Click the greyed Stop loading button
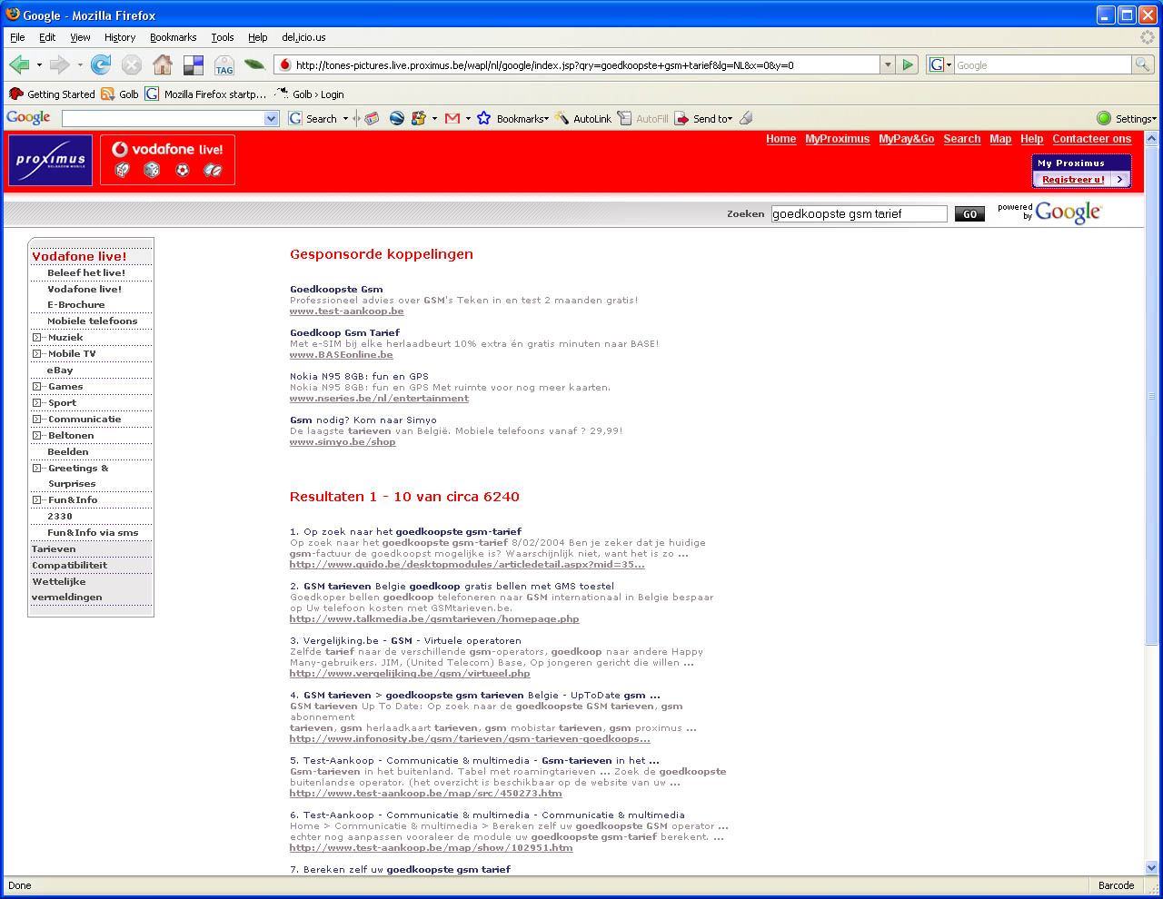Viewport: 1163px width, 899px height. pyautogui.click(x=132, y=64)
